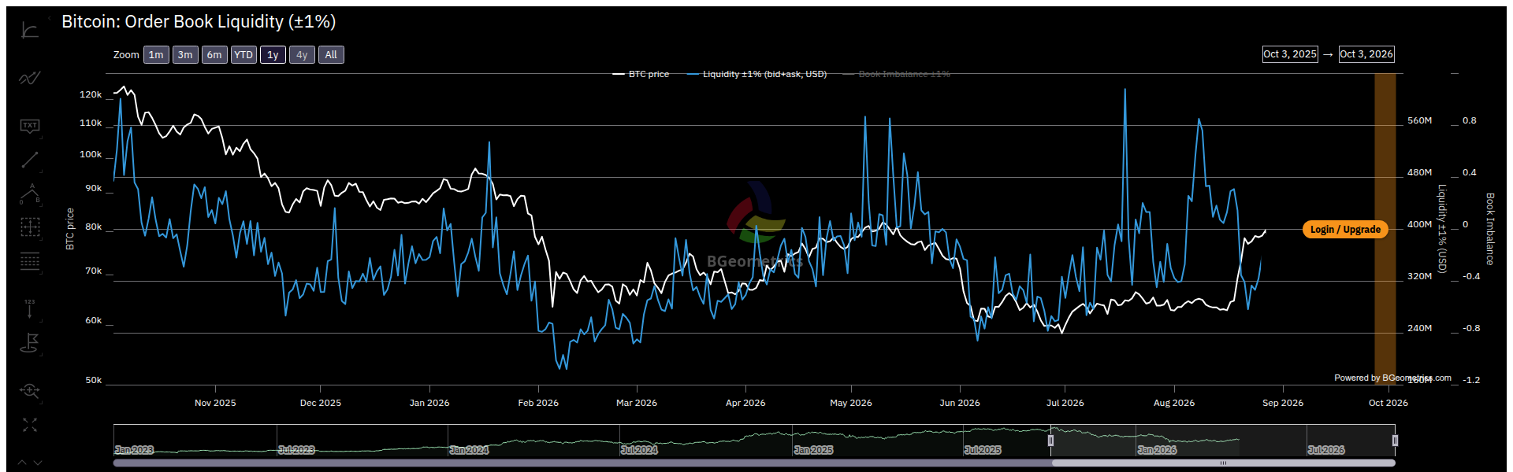
Task: Click right navigator range handle
Action: click(x=1395, y=441)
